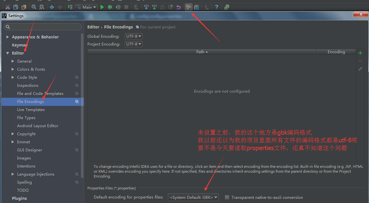
Task: Open Replace with the magnifier-A icon
Action: pyautogui.click(x=42, y=7)
